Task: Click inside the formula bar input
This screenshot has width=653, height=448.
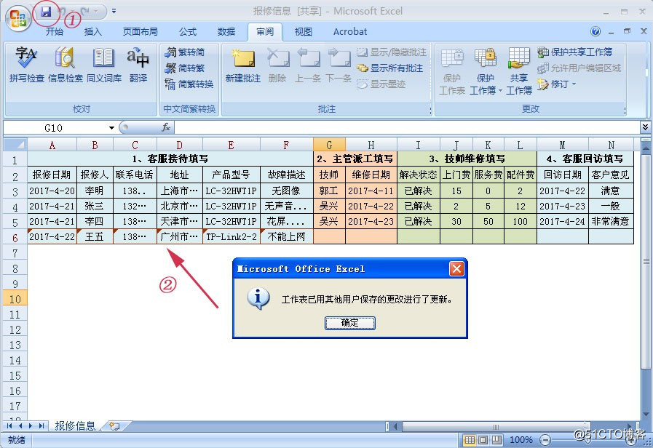Action: tap(407, 127)
